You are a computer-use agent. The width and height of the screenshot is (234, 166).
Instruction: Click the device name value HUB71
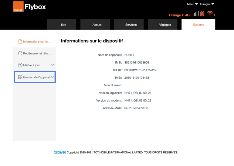tap(129, 55)
